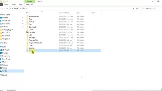Click OS (C:) in the address path
The height and width of the screenshot is (91, 162).
coord(24,8)
